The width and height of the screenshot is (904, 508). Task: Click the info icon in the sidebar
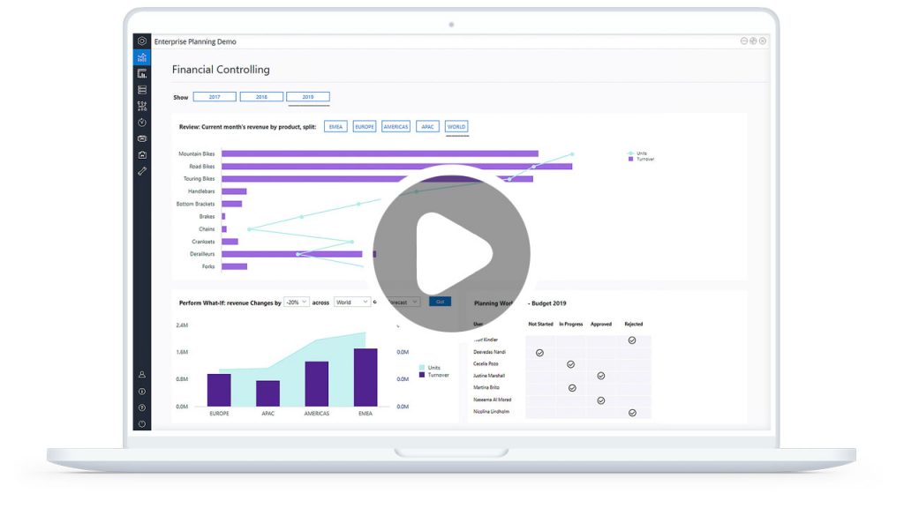142,391
